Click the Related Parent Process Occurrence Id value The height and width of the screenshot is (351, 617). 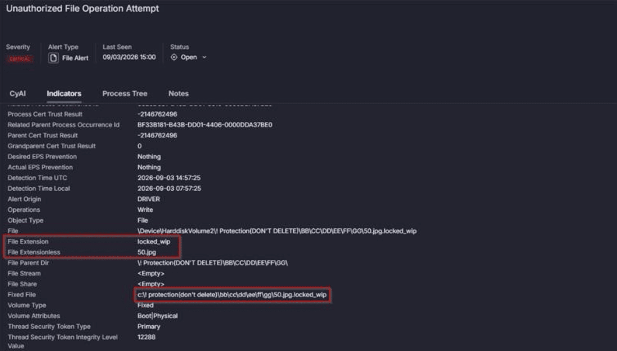(205, 125)
